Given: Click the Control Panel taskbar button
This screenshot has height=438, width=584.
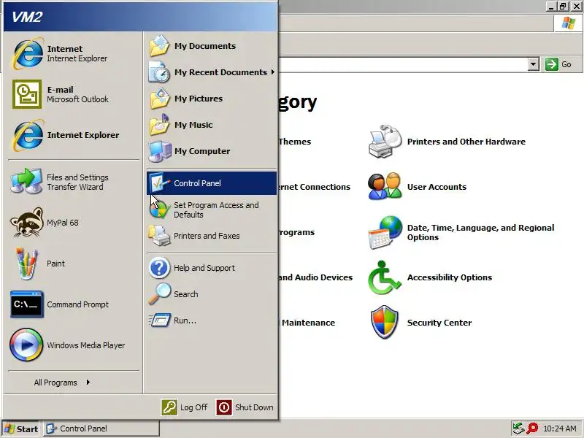Looking at the screenshot, I should pyautogui.click(x=101, y=429).
